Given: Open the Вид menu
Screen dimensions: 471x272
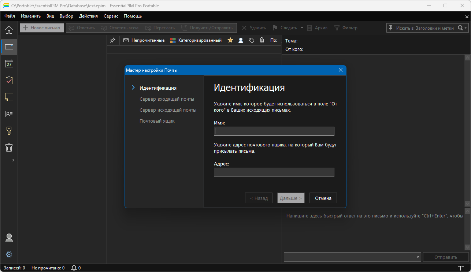Looking at the screenshot, I should pyautogui.click(x=50, y=16).
